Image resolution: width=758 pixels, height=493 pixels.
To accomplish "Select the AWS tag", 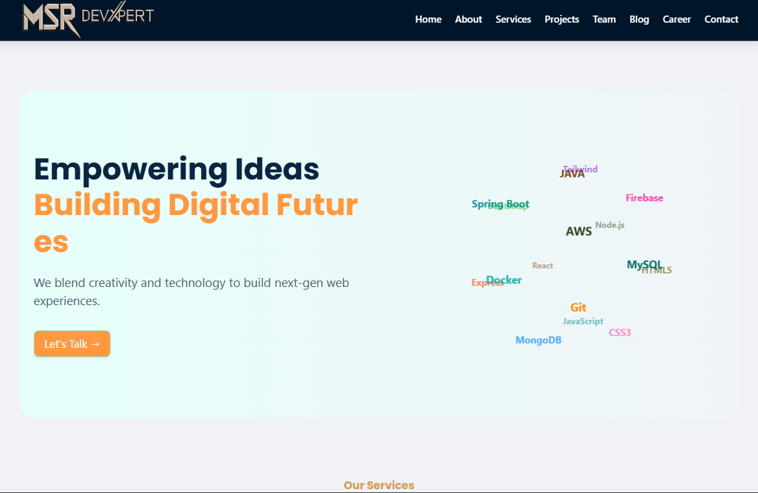I will click(578, 231).
